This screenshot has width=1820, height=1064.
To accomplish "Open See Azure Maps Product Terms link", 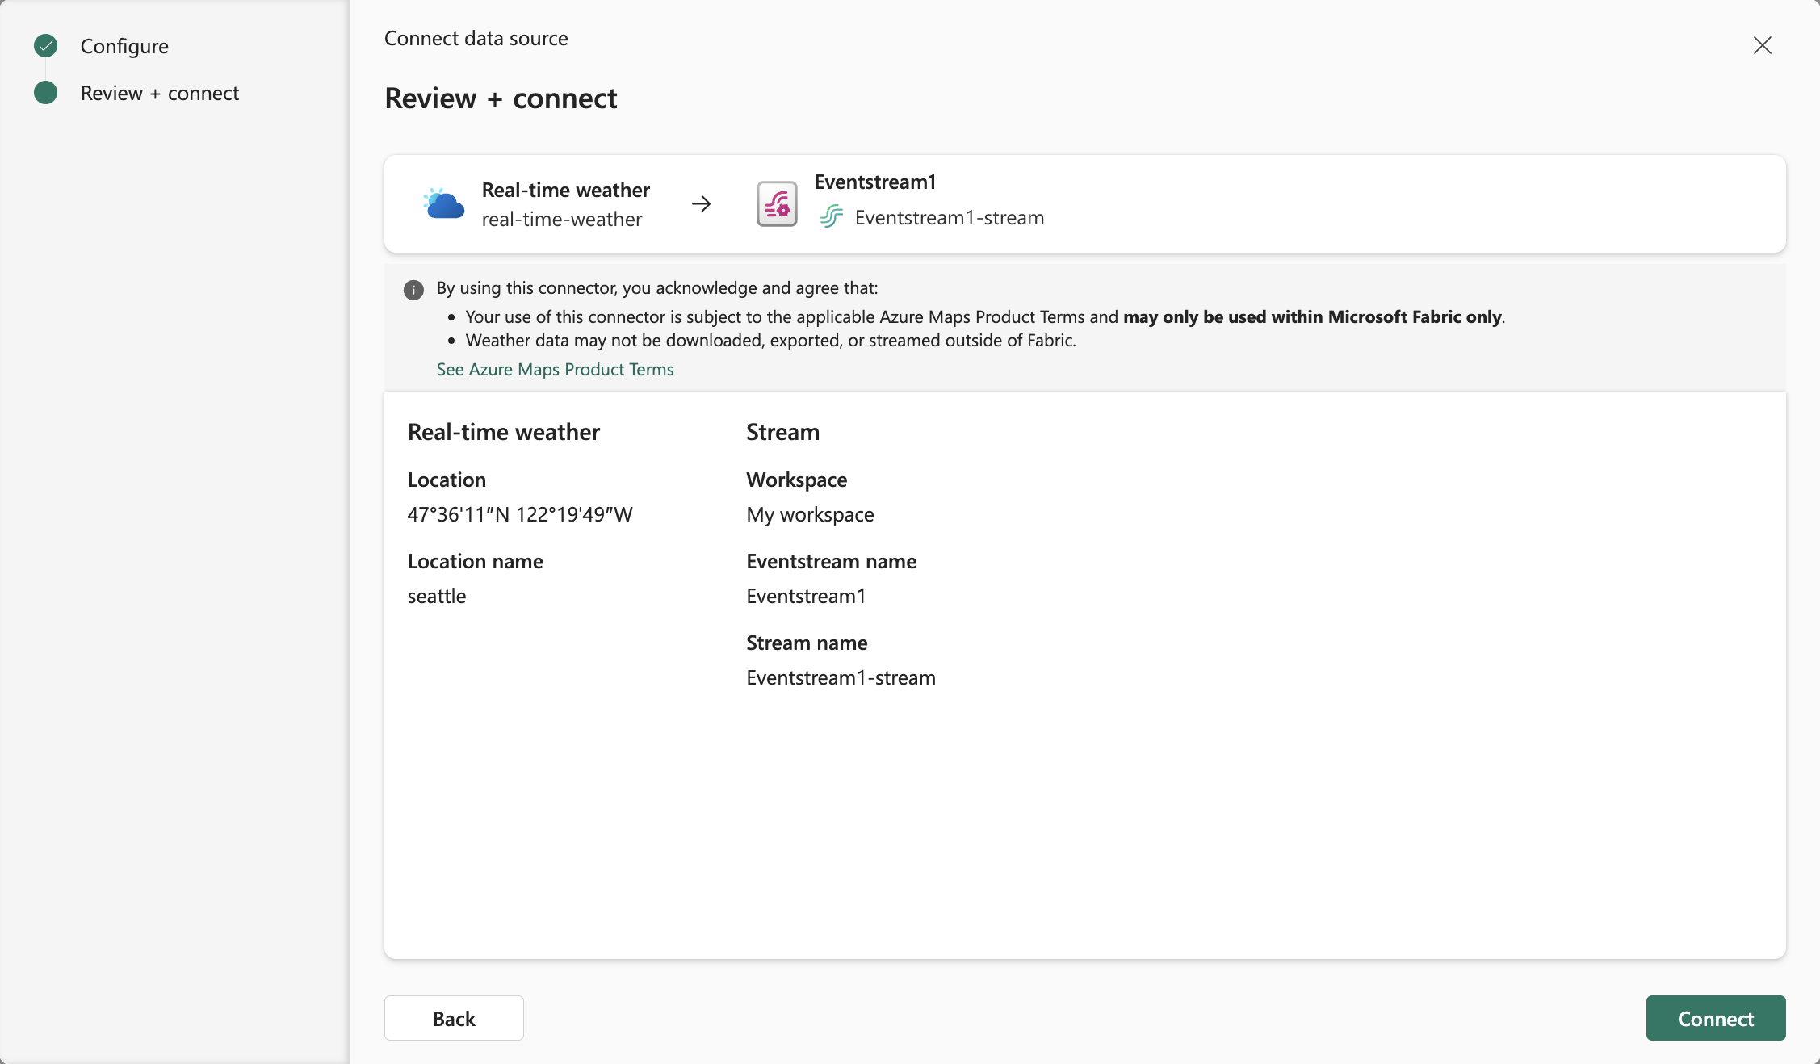I will [555, 369].
